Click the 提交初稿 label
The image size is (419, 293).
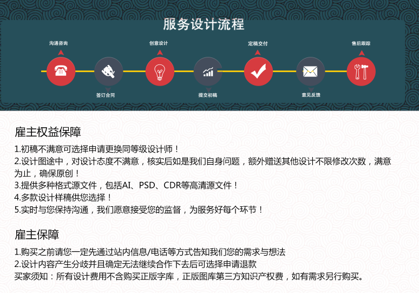pyautogui.click(x=208, y=95)
